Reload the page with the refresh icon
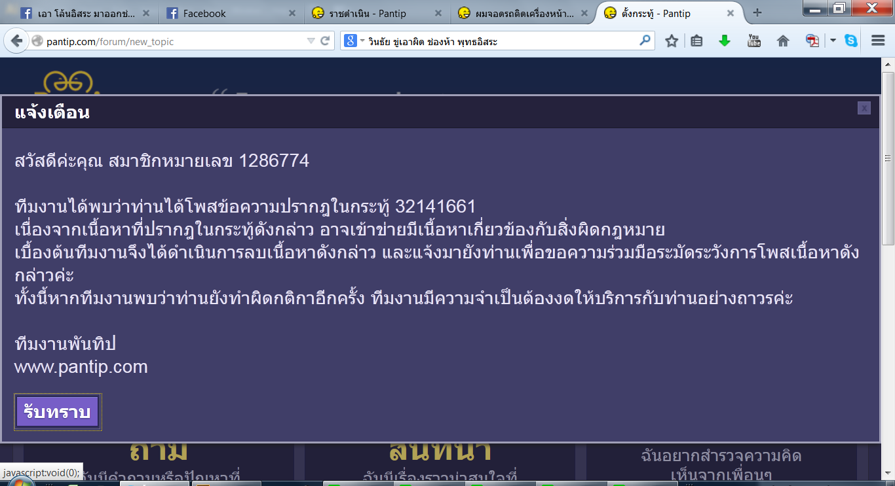This screenshot has width=895, height=486. point(324,41)
